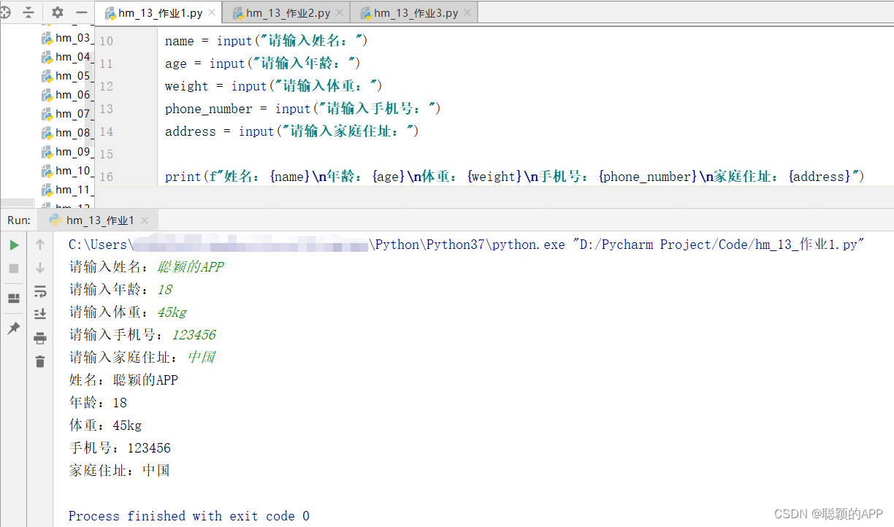This screenshot has height=527, width=894.
Task: Click console line 请输入体重：45kg
Action: click(128, 312)
